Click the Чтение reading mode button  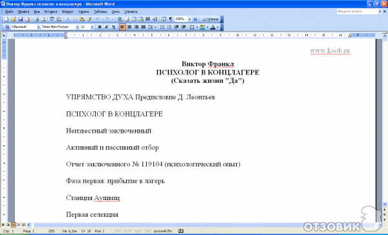[210, 19]
